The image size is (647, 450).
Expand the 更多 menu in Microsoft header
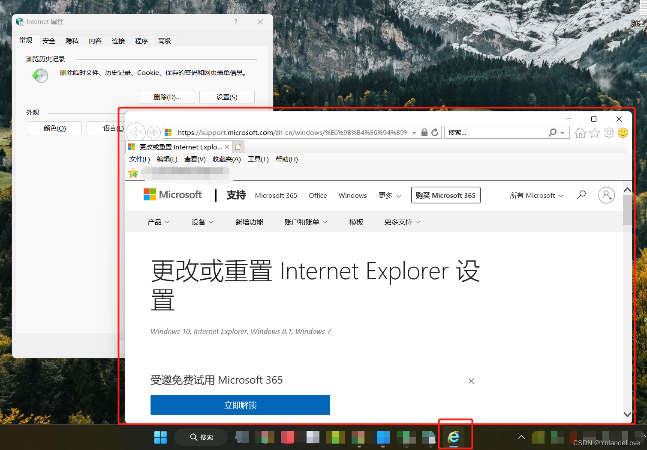(x=390, y=195)
